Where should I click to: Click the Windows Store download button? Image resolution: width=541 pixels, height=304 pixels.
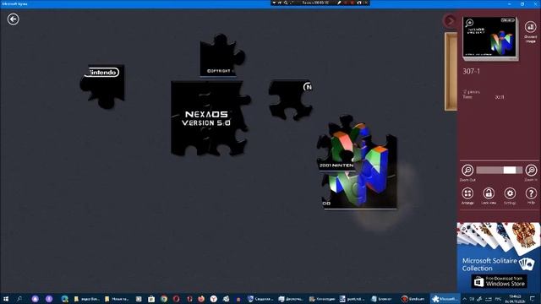[500, 281]
